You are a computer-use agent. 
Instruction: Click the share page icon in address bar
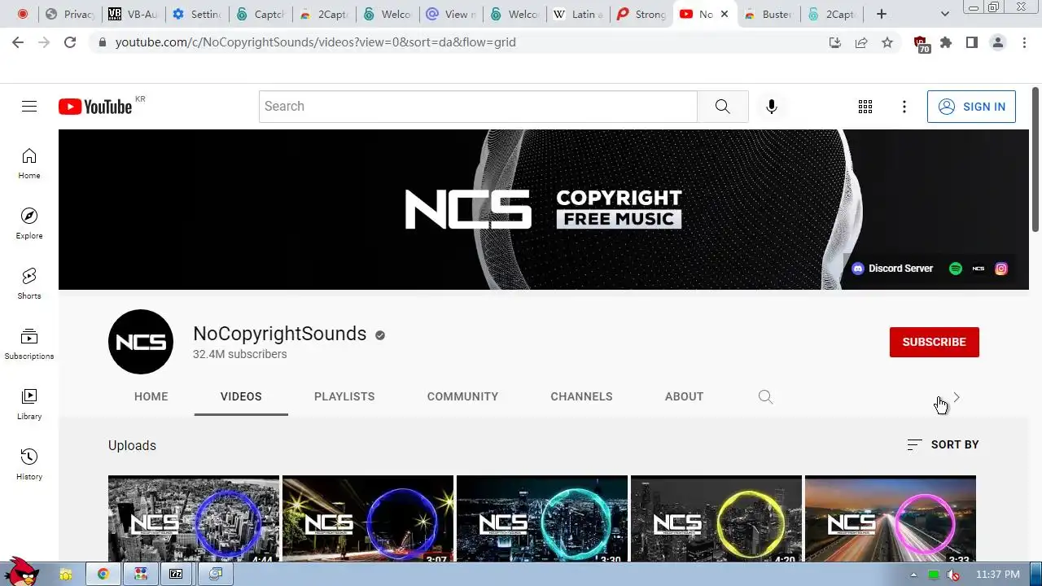pos(861,42)
